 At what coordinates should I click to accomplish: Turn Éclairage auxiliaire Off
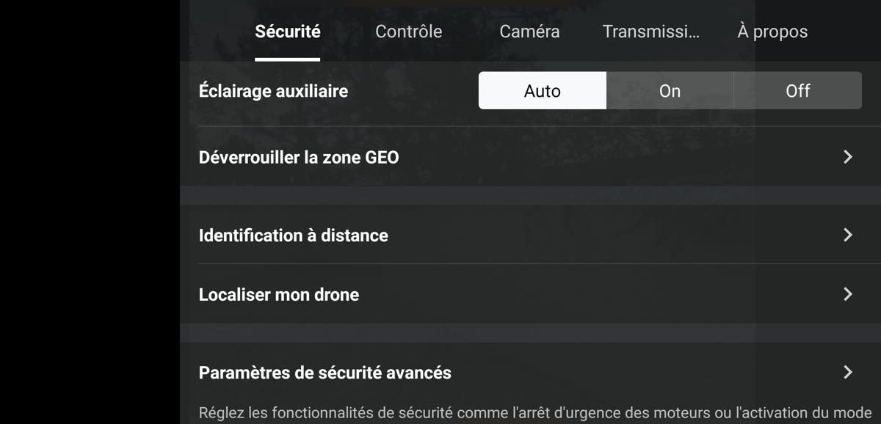pyautogui.click(x=797, y=90)
